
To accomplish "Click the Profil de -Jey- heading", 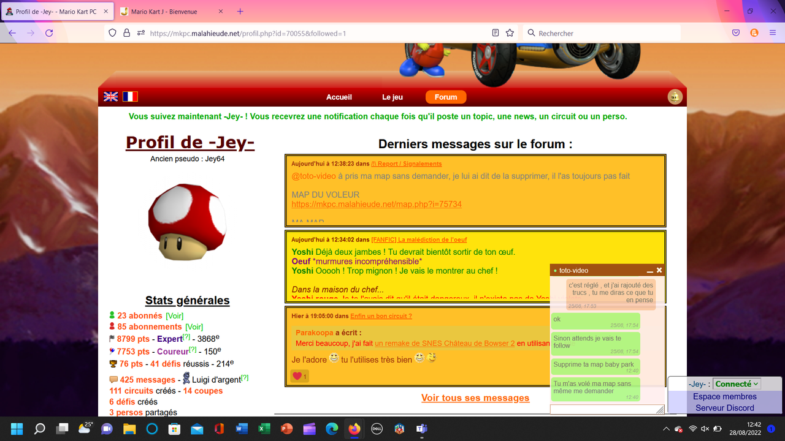I will pos(190,142).
